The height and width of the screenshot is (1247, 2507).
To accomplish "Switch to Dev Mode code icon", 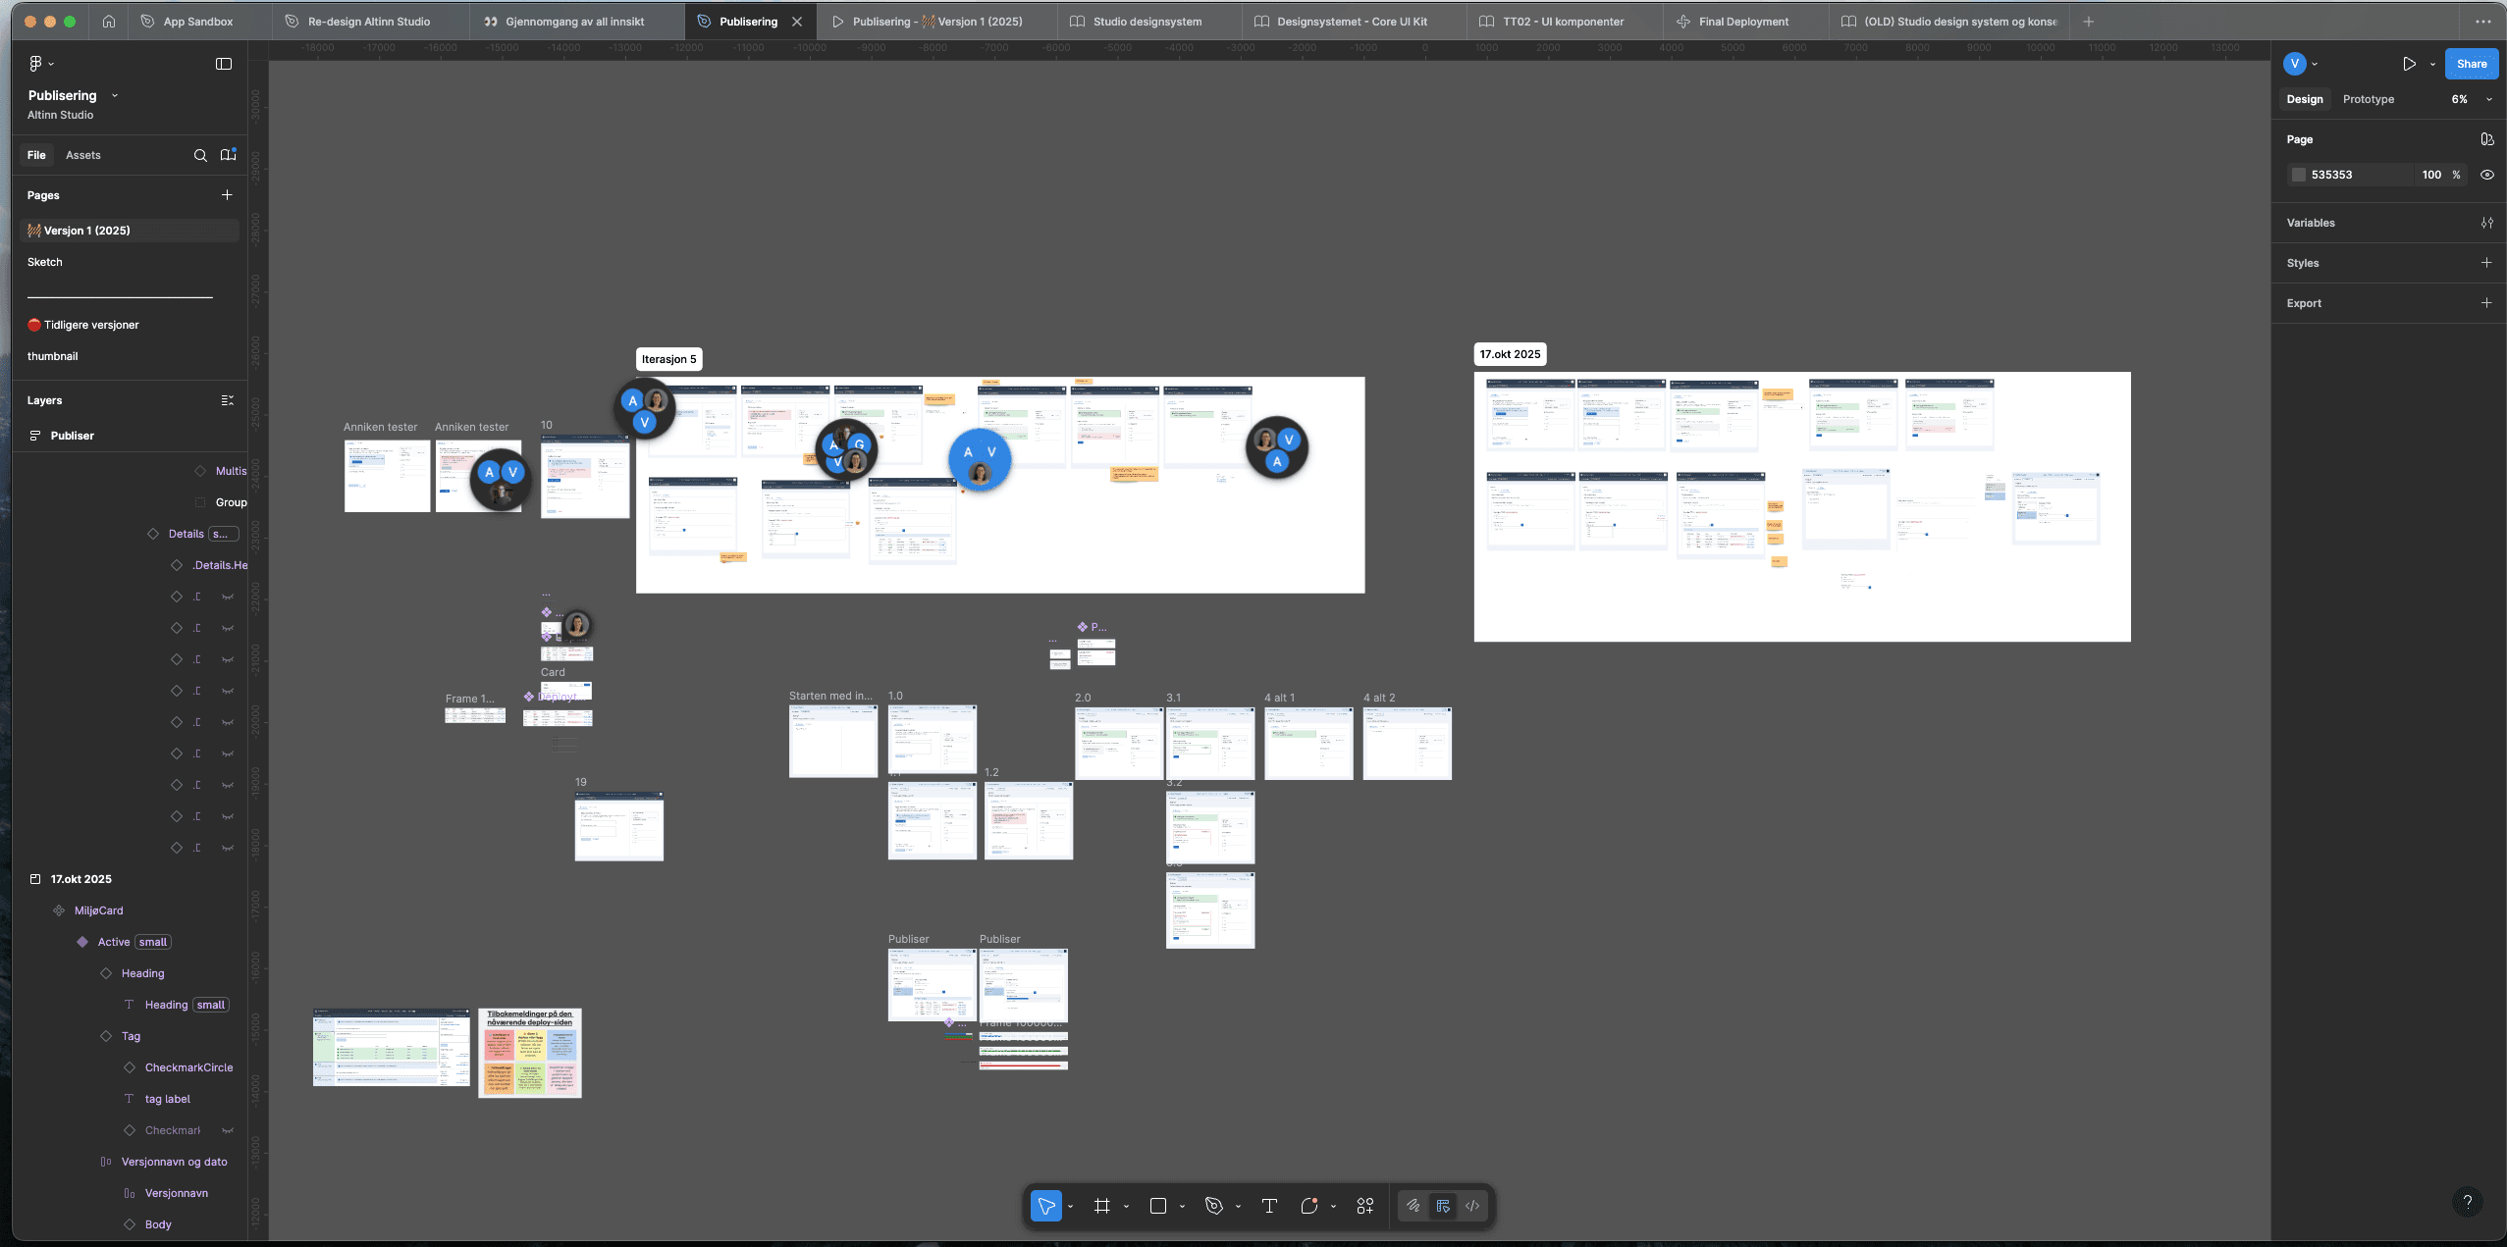I will point(1472,1206).
